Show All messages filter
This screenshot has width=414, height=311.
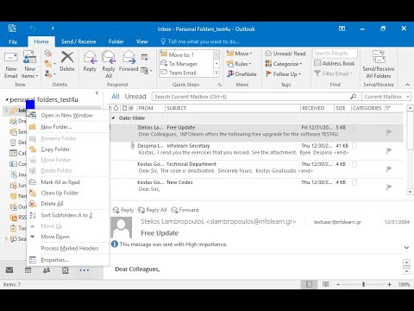point(116,97)
